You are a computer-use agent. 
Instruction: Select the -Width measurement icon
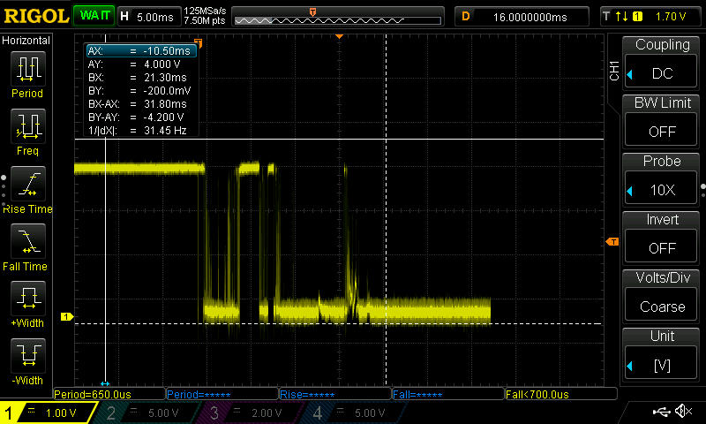click(27, 357)
